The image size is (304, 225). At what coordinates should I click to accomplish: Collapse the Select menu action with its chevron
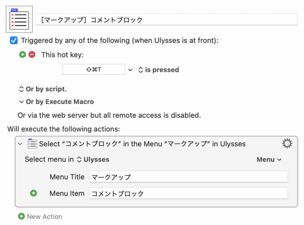[20, 144]
